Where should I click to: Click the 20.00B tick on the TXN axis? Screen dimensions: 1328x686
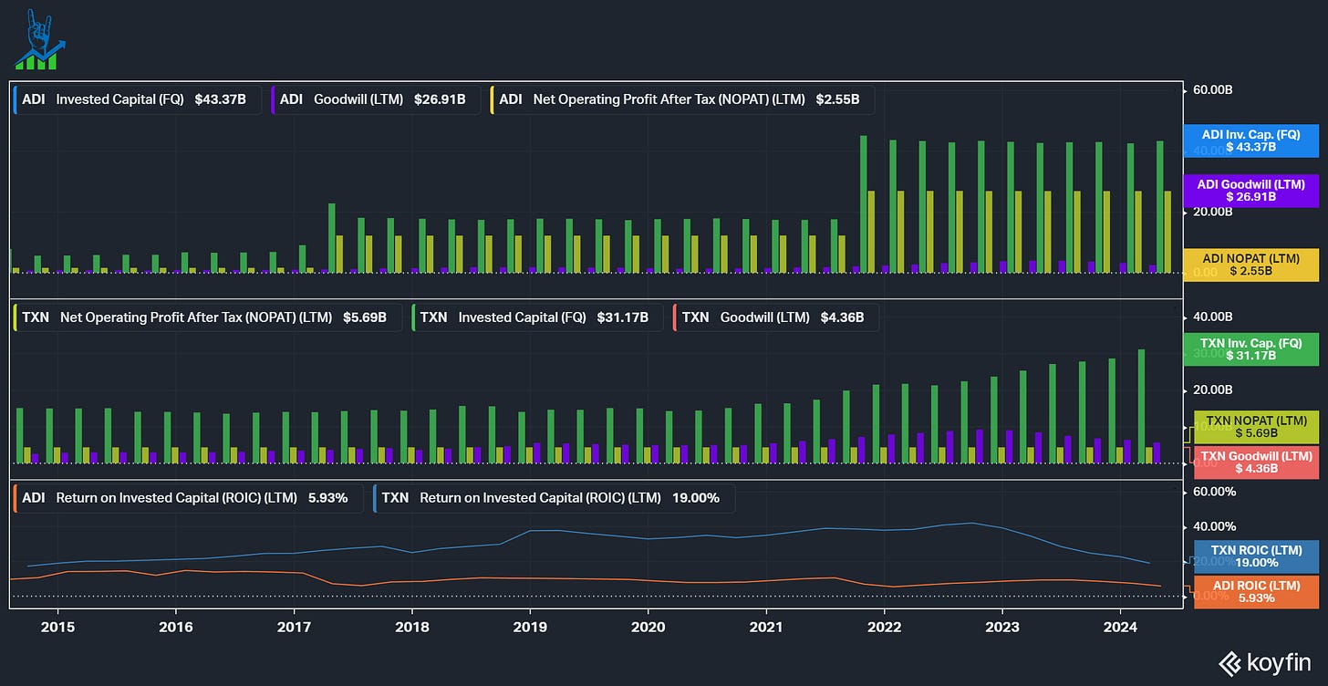1212,390
